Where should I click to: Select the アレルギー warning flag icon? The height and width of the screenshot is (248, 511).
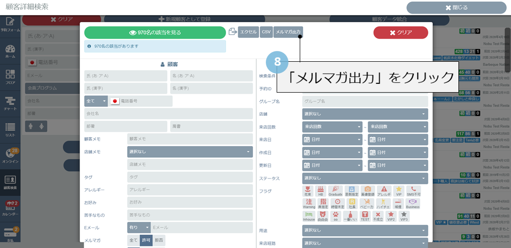tap(384, 191)
